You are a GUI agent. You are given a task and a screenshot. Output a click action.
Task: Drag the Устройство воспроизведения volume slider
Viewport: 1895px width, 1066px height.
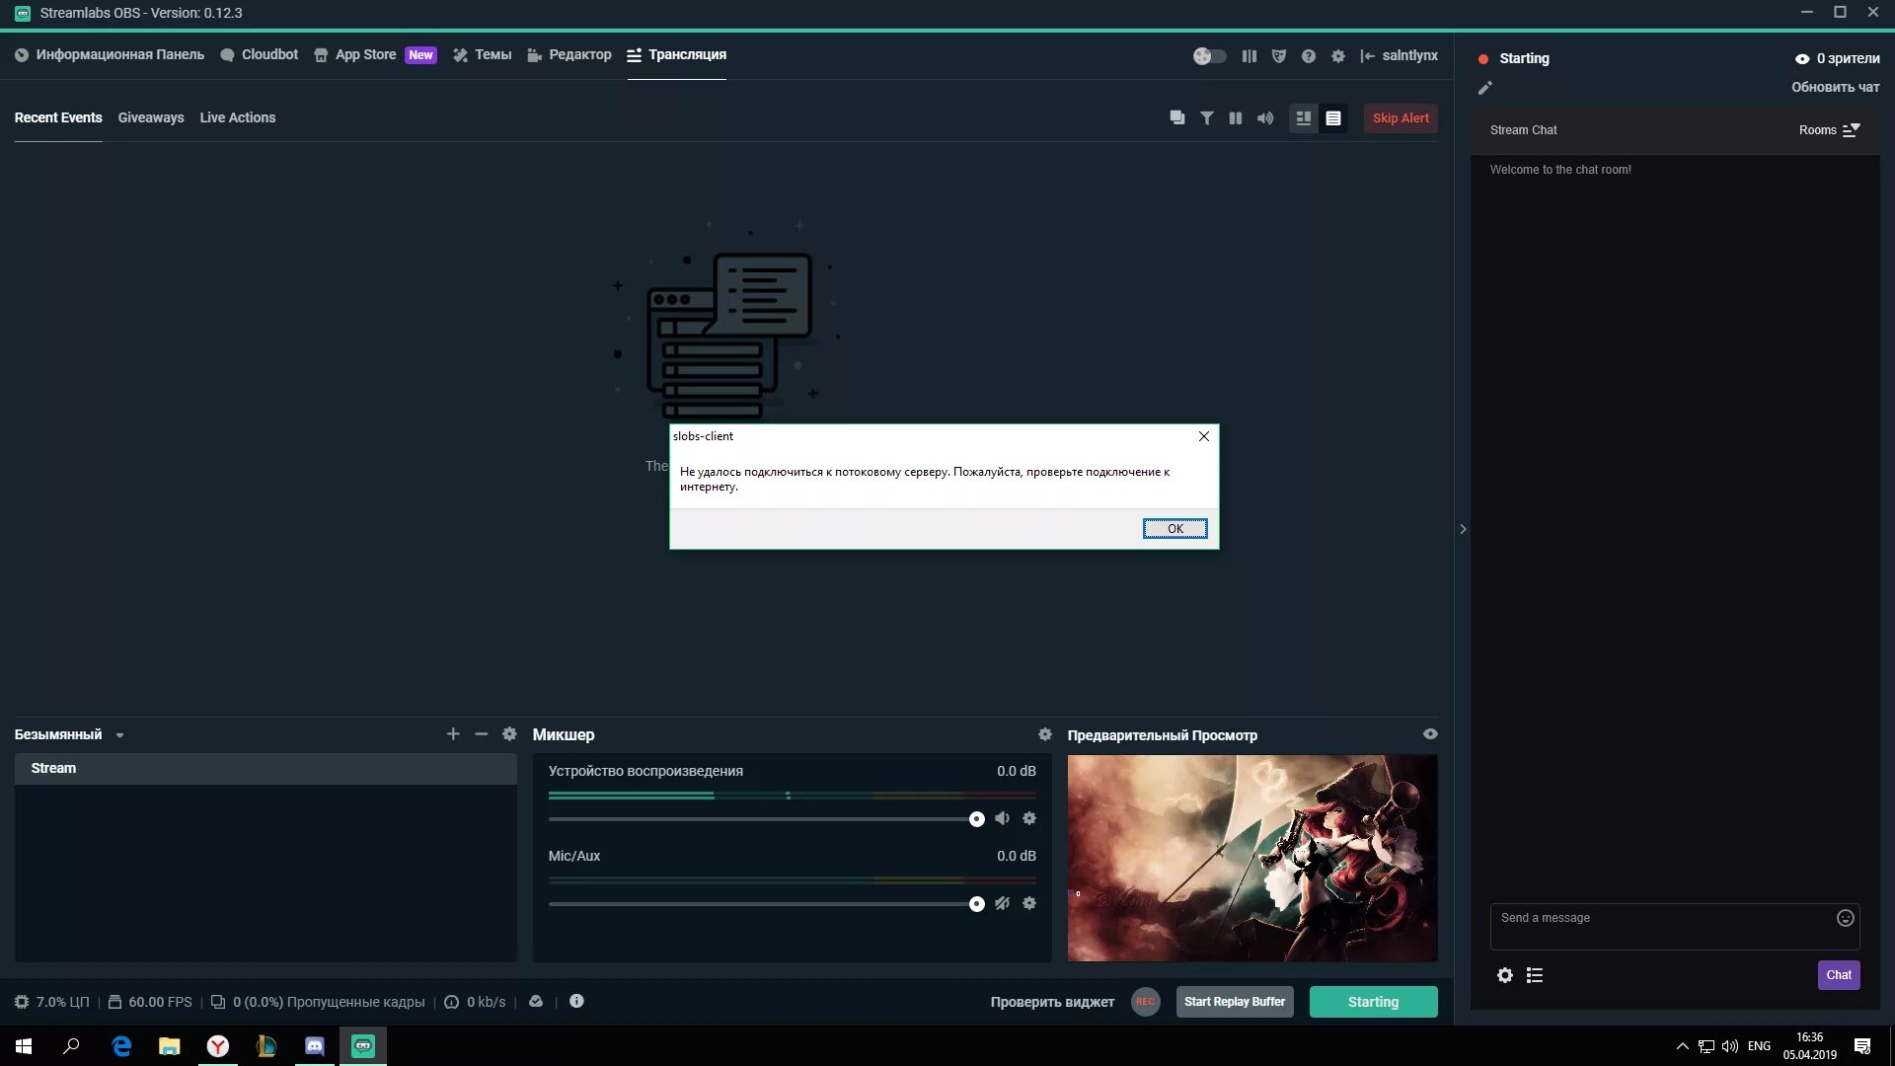(976, 817)
